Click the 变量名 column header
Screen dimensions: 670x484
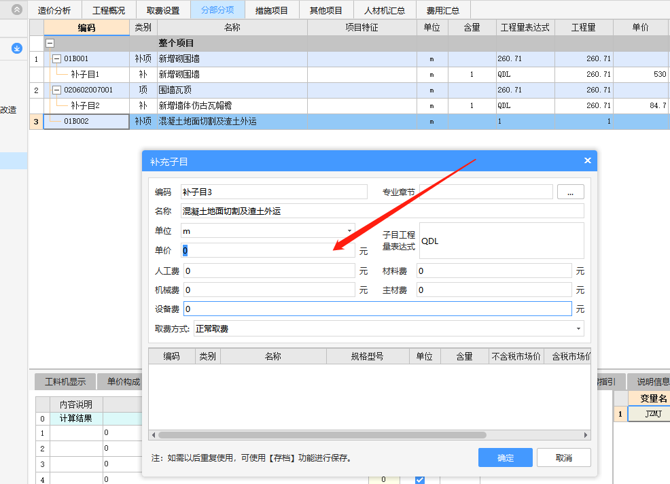(x=649, y=398)
